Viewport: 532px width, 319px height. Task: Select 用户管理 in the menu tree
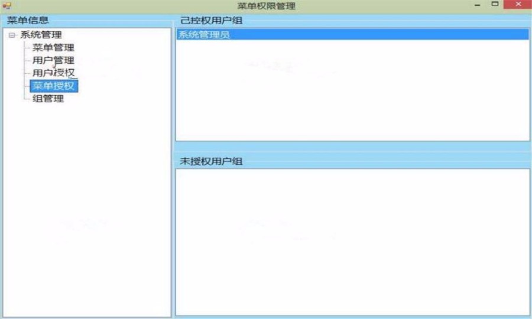[53, 60]
